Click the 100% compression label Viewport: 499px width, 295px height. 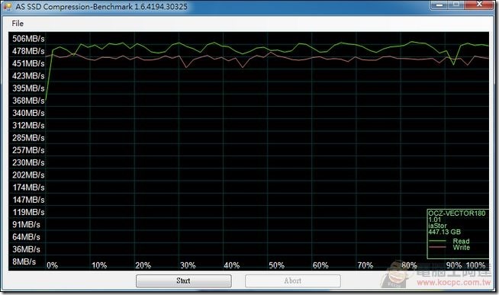point(476,265)
